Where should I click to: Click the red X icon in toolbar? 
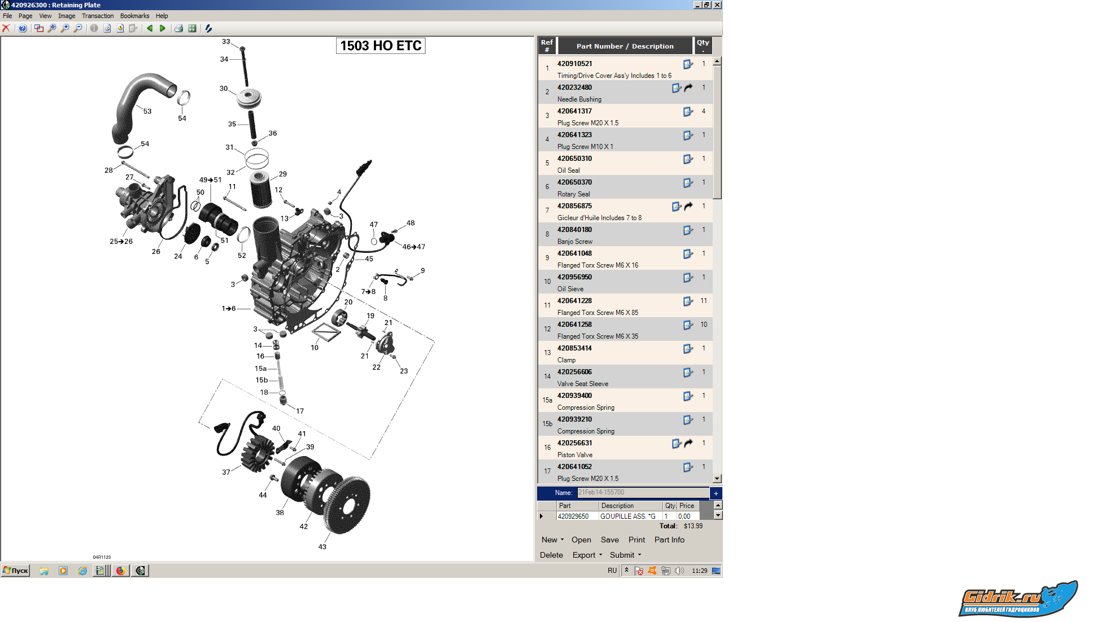coord(6,28)
